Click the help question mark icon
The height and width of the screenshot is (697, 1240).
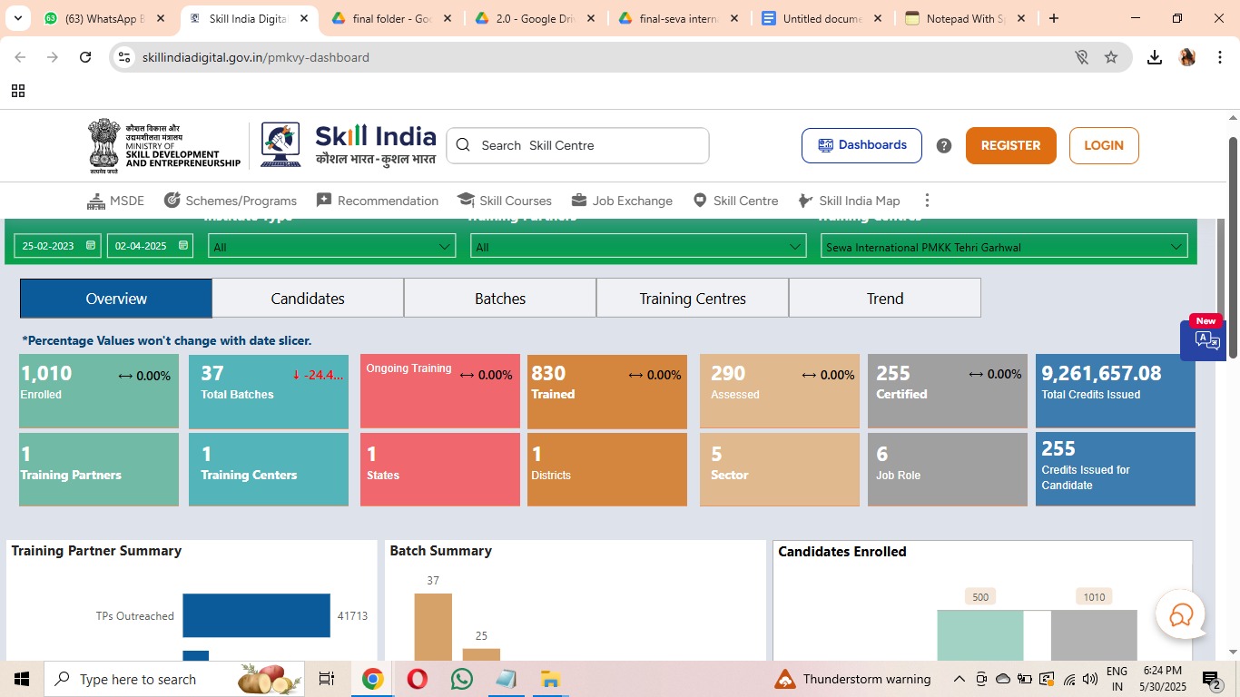[944, 145]
